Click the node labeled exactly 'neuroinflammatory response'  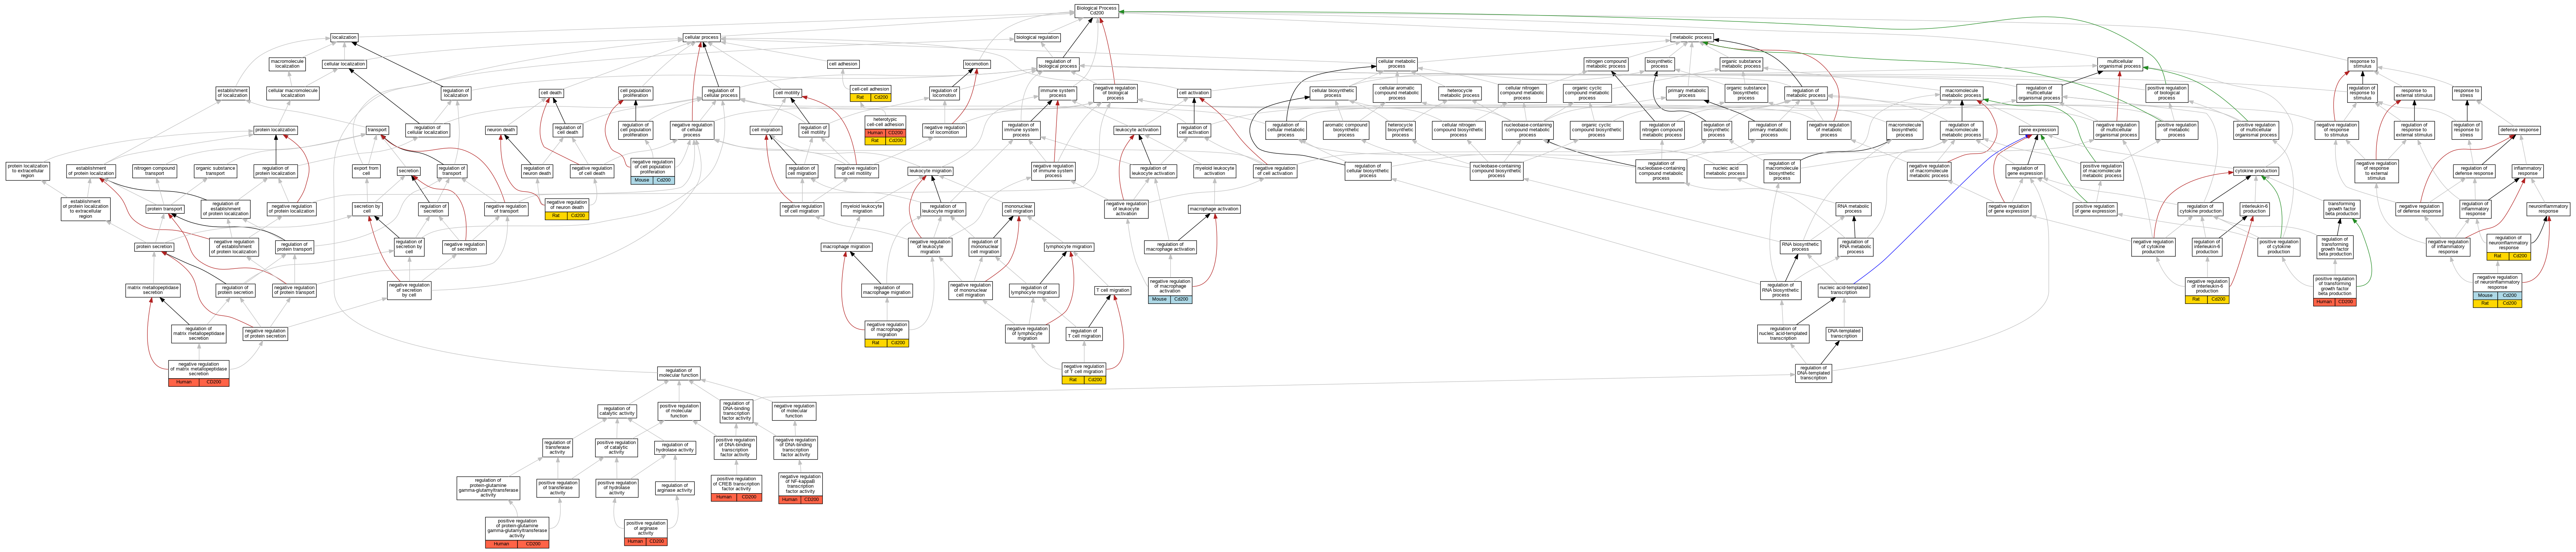click(2548, 209)
